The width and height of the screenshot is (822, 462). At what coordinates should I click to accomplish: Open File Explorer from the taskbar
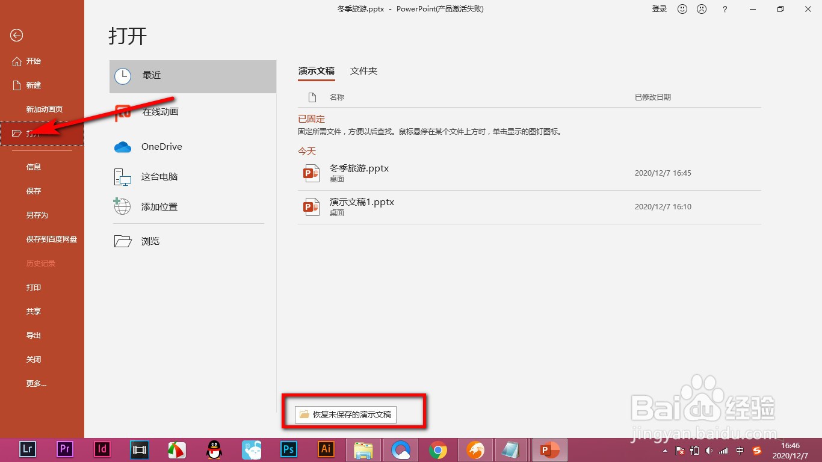click(x=363, y=450)
